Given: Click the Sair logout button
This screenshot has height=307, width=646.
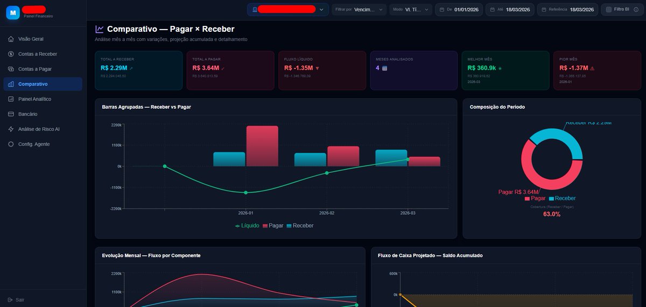Looking at the screenshot, I should tap(16, 299).
